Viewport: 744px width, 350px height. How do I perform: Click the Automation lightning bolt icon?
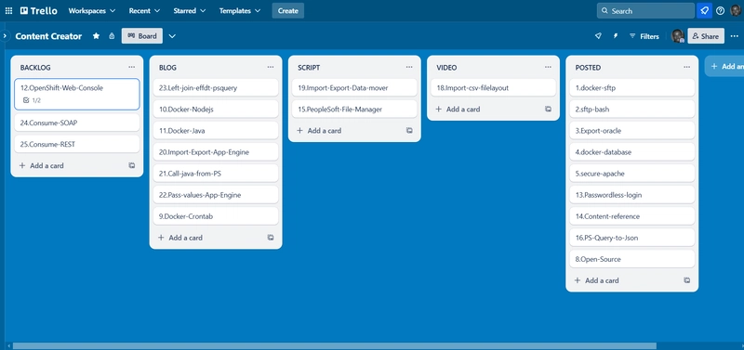tap(616, 36)
